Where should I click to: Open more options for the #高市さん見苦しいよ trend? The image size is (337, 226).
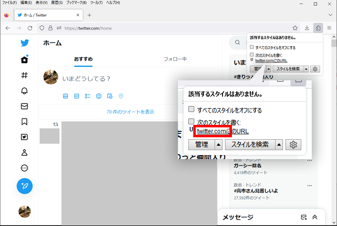click(x=309, y=185)
